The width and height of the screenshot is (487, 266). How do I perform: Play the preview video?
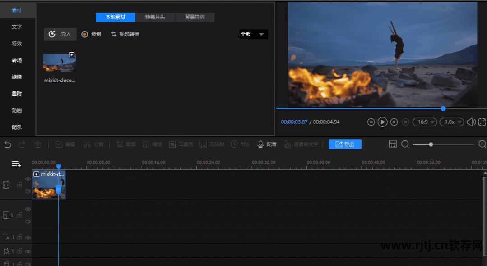(382, 122)
